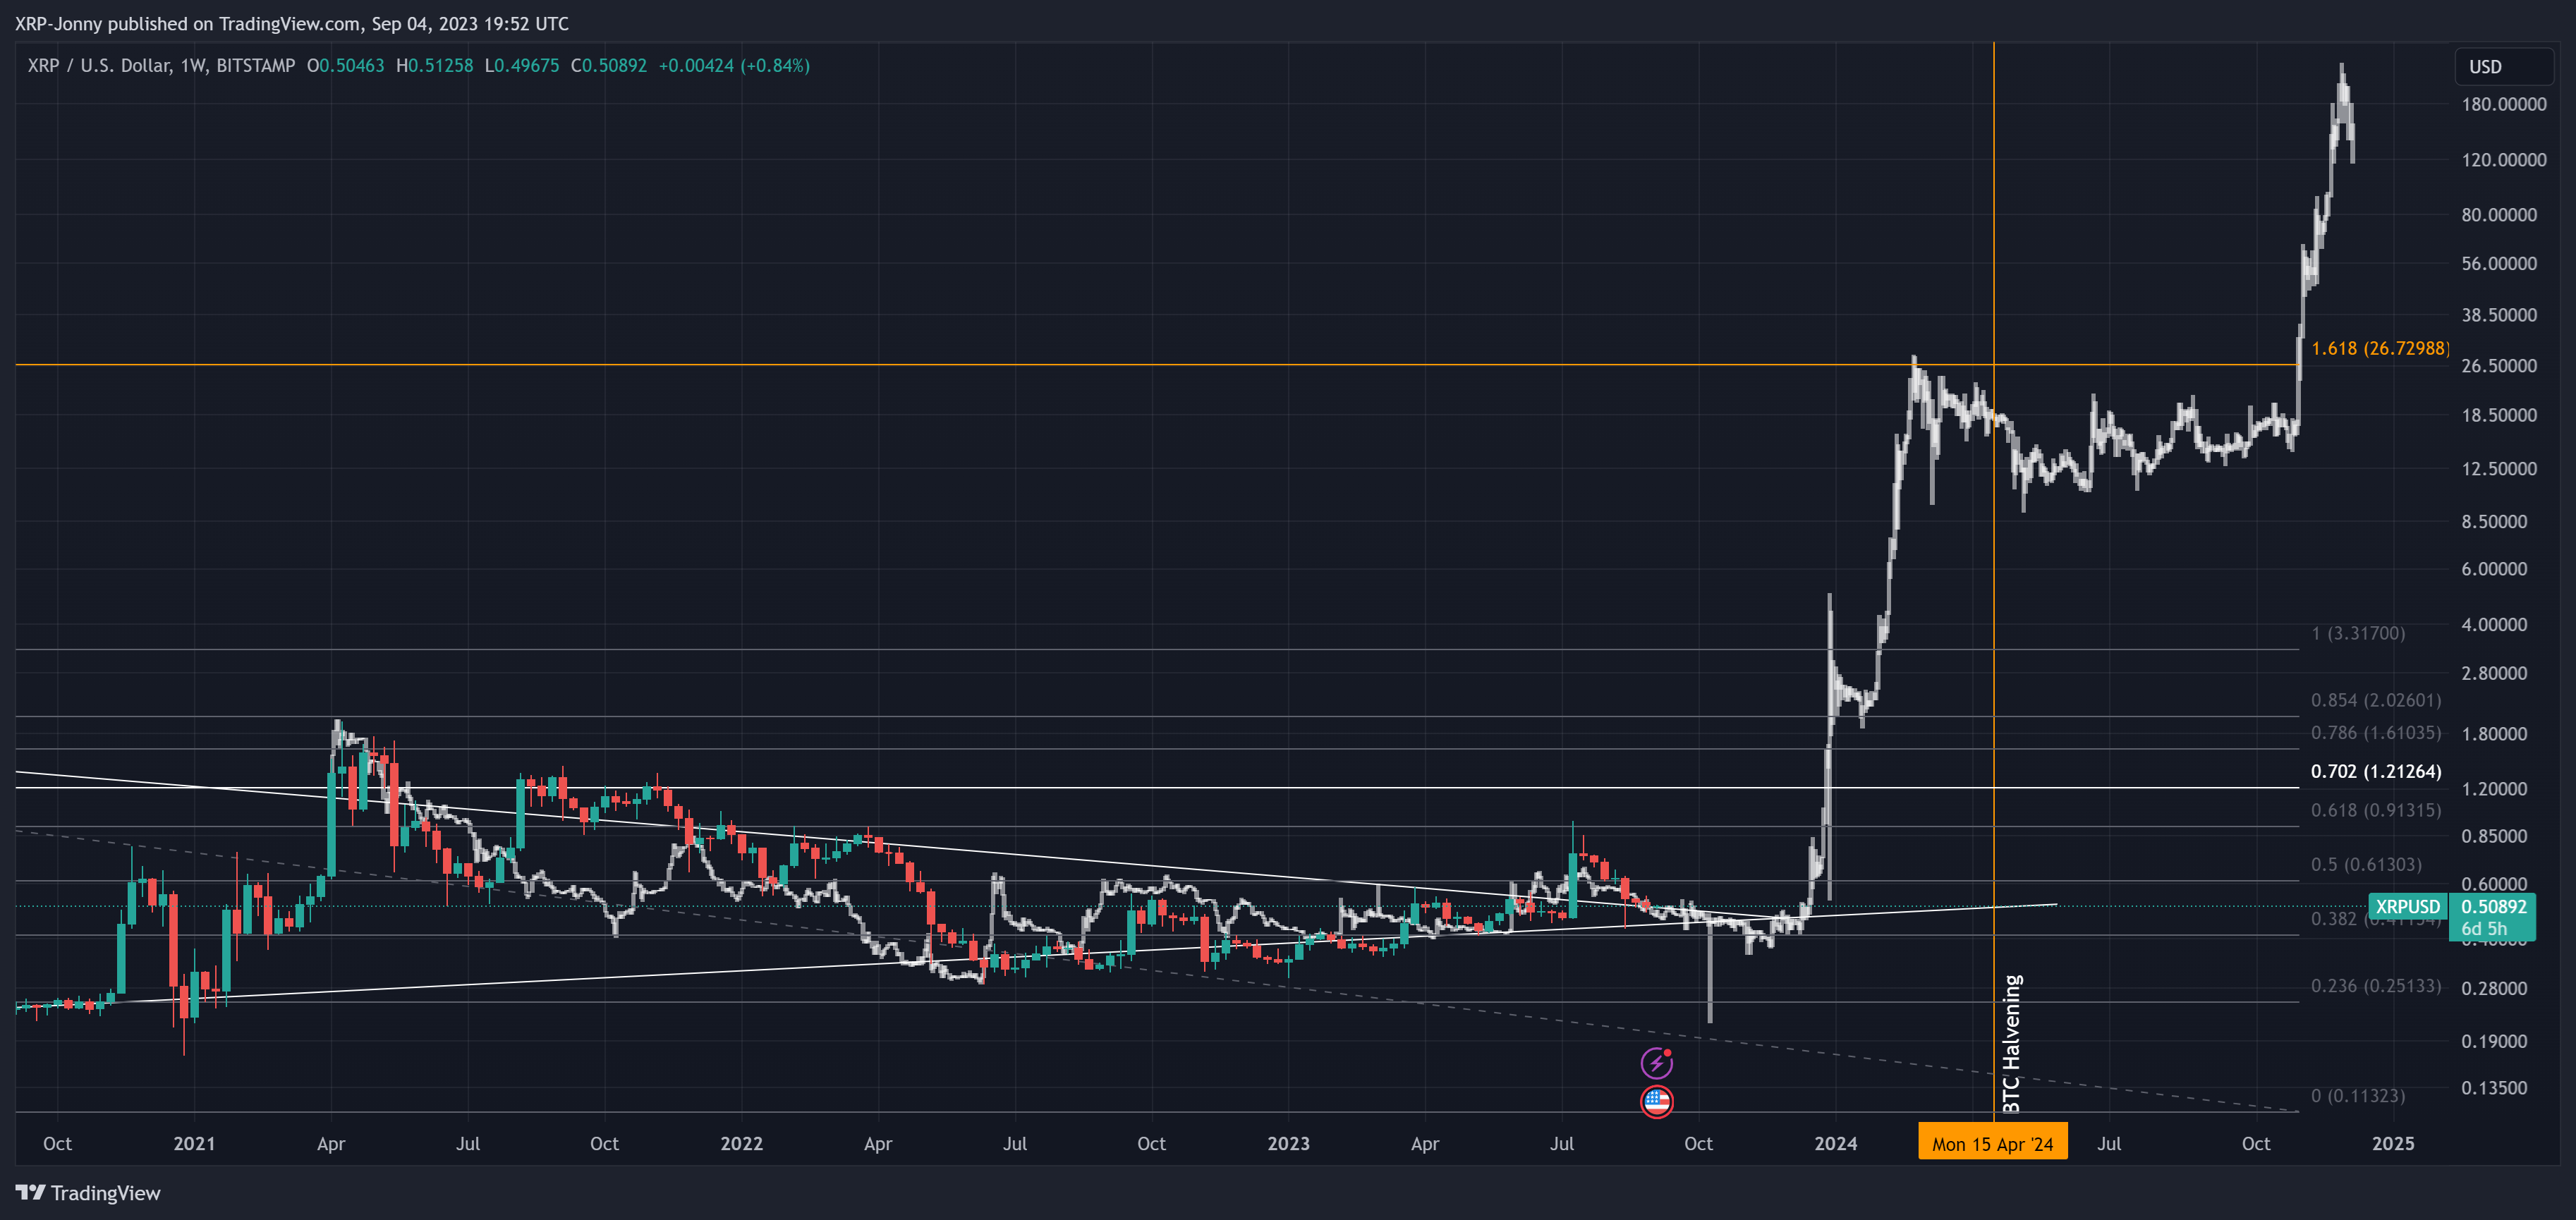Click the low value L0.49675
The image size is (2576, 1220).
521,66
